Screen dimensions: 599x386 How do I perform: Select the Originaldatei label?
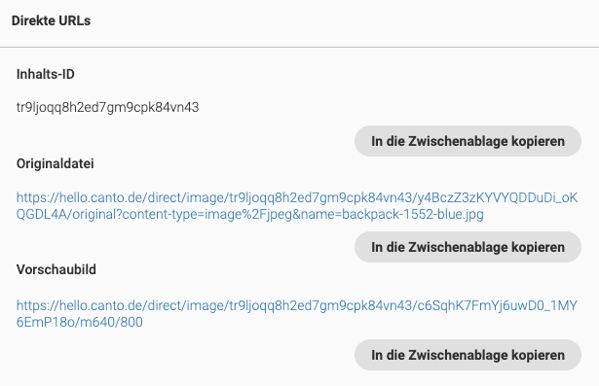55,163
